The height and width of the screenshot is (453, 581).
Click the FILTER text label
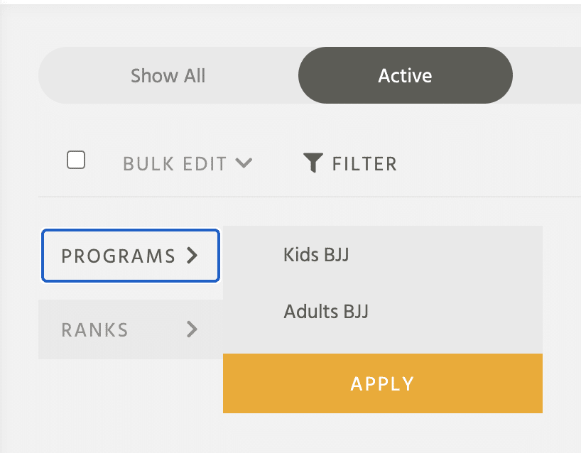(x=364, y=164)
